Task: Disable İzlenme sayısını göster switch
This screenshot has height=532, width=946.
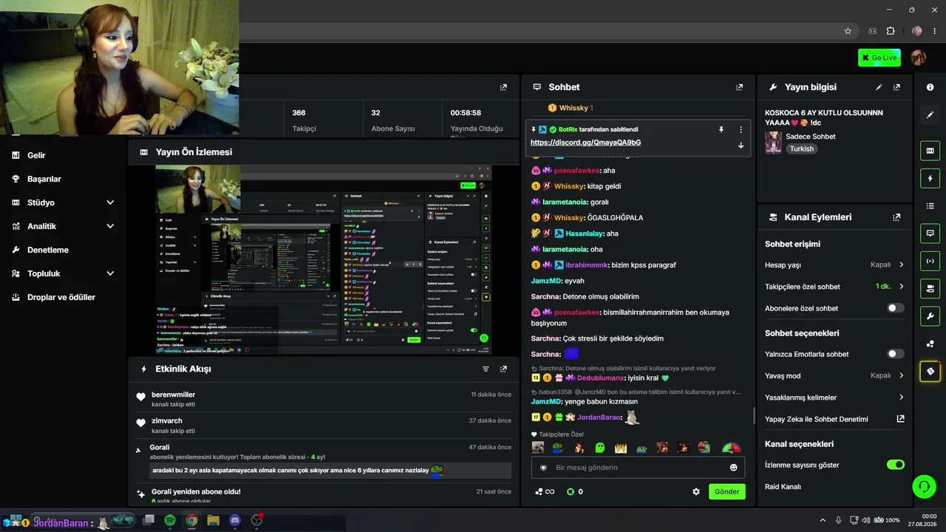Action: (x=895, y=465)
